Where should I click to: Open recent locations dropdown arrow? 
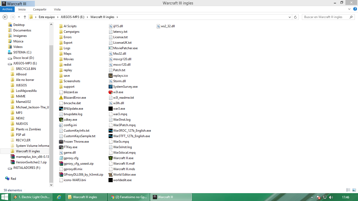(x=19, y=17)
